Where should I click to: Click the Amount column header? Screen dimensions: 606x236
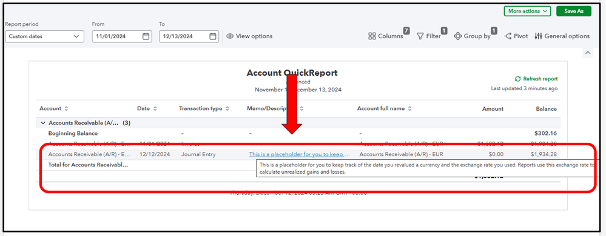493,109
